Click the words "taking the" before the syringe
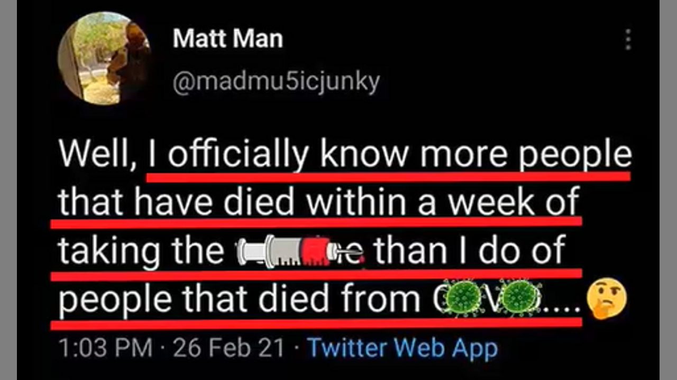 pyautogui.click(x=140, y=251)
